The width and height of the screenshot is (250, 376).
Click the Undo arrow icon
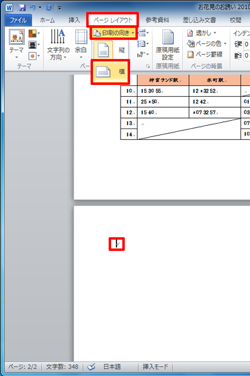[32, 8]
